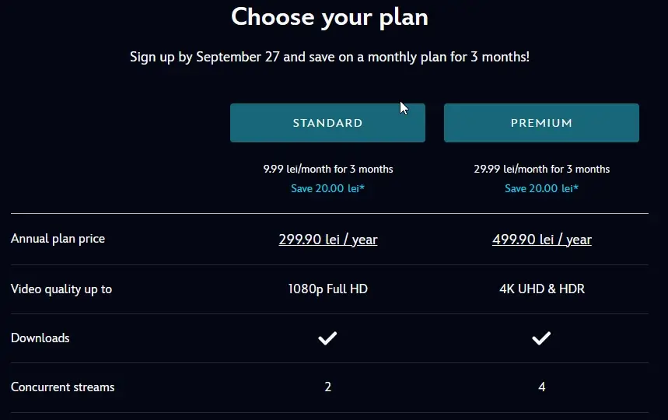Click the Premium plan Downloads checkmark
668x420 pixels.
[541, 338]
